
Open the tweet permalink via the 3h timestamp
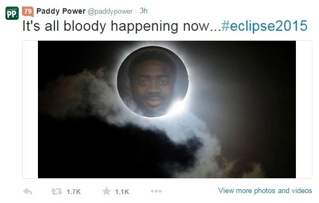tap(144, 11)
